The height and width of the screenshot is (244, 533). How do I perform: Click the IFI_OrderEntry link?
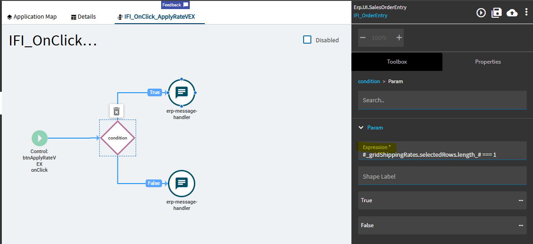[x=370, y=15]
